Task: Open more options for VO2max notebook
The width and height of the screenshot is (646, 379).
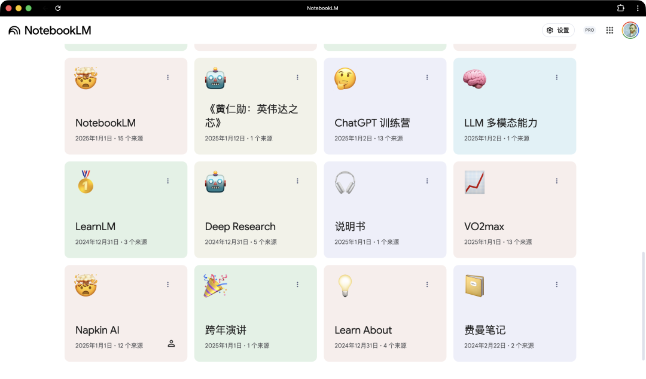Action: point(557,181)
